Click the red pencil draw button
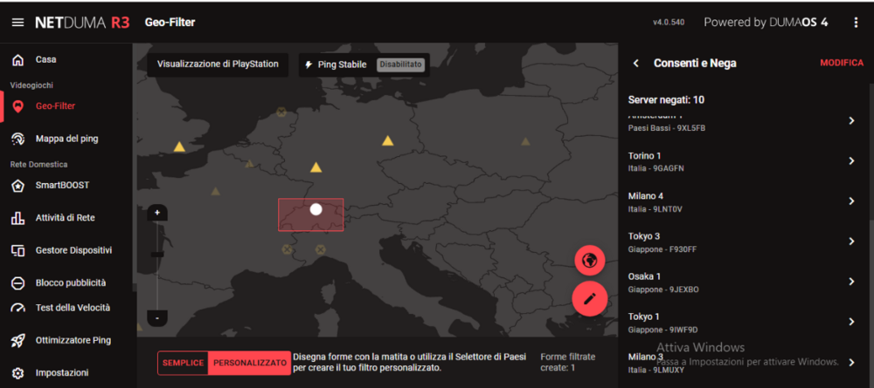This screenshot has width=874, height=388. 590,298
